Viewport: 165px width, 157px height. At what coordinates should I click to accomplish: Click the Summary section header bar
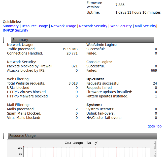click(82, 40)
